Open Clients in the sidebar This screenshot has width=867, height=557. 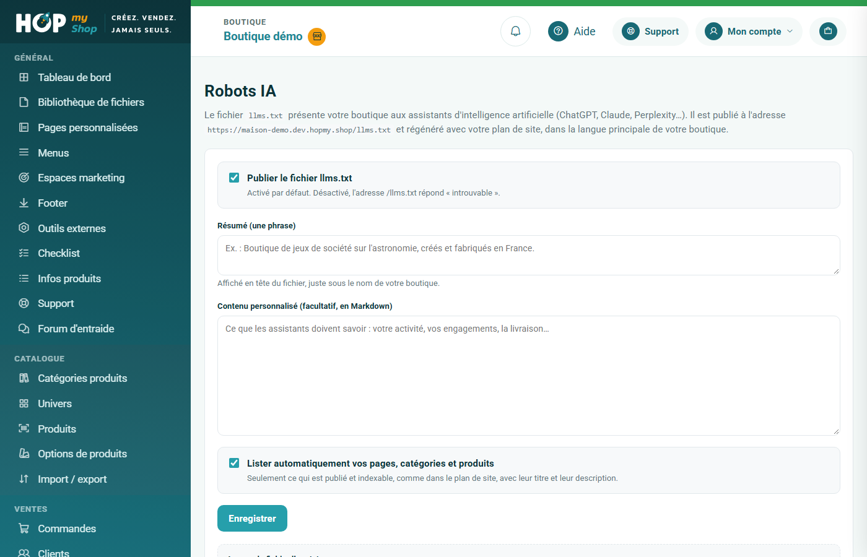click(53, 552)
